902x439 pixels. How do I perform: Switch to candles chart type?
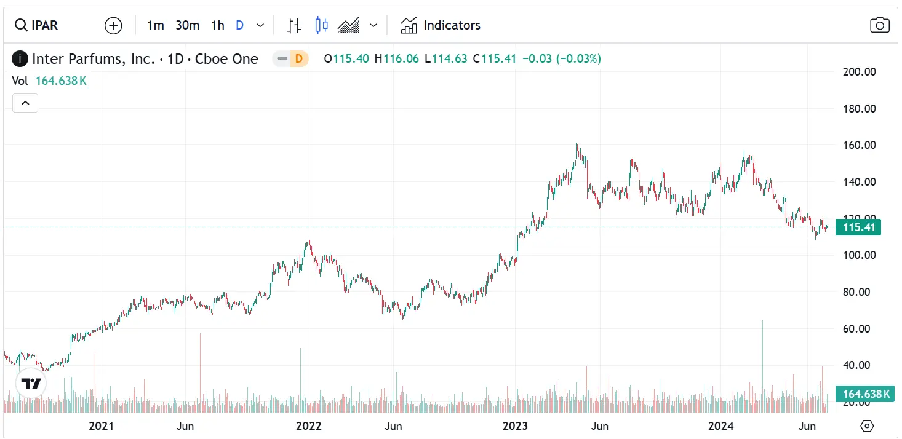[x=321, y=25]
